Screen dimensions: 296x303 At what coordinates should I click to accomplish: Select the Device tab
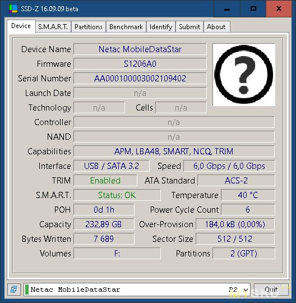click(x=21, y=26)
